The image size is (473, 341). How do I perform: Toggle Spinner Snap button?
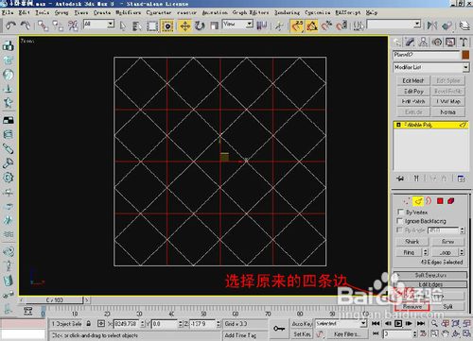pos(342,26)
